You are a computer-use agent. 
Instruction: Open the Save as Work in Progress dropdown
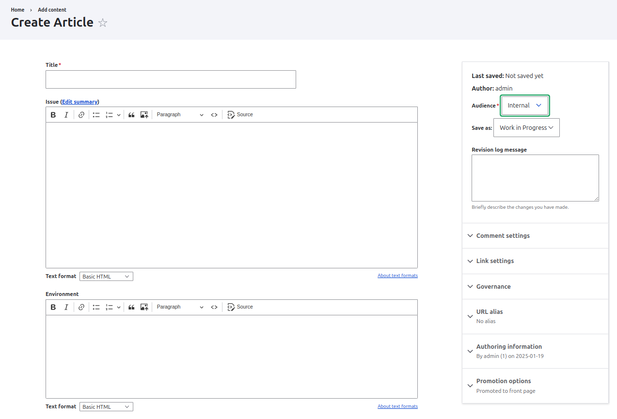click(526, 128)
